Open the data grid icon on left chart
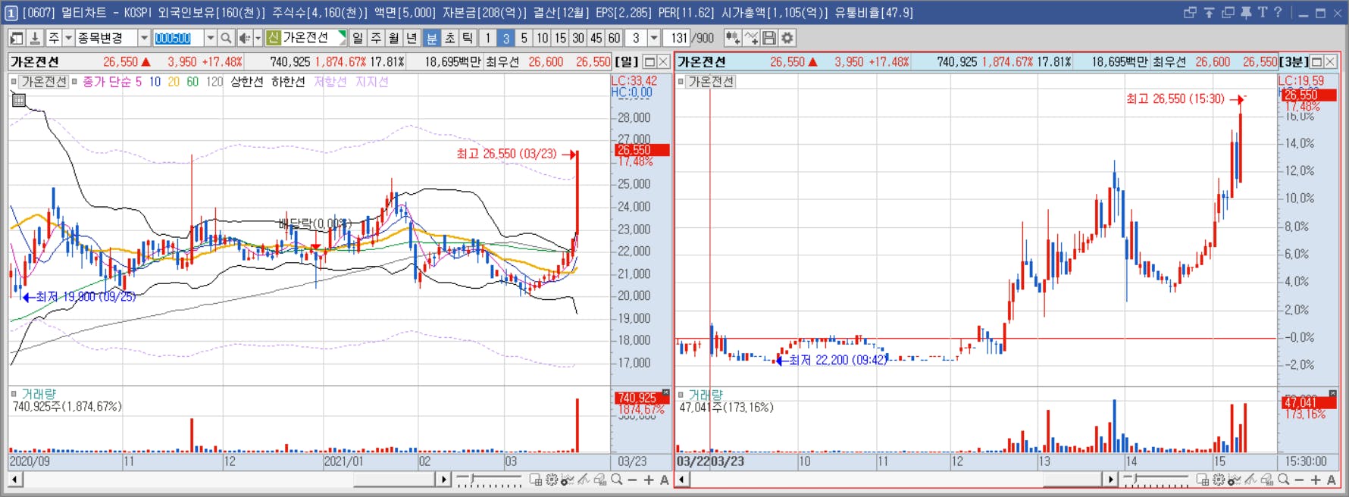The image size is (1349, 497). tap(20, 100)
